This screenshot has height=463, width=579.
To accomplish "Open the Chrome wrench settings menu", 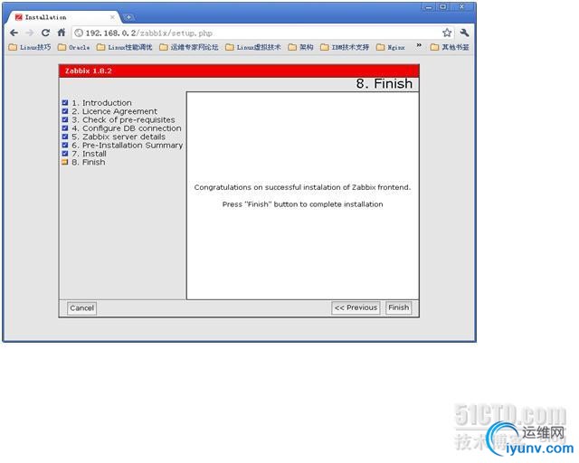I will (x=464, y=33).
